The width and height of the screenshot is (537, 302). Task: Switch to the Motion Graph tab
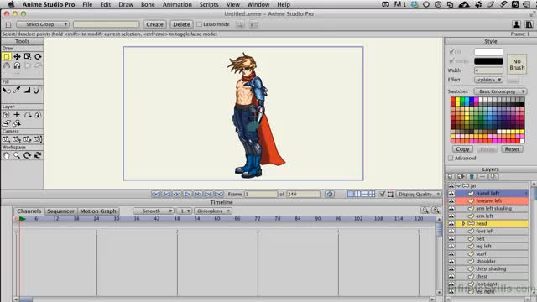pyautogui.click(x=98, y=211)
